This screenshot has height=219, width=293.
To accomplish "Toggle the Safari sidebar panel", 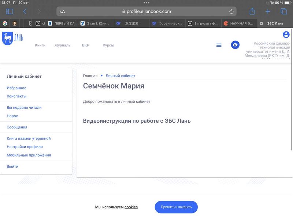I will (x=10, y=12).
